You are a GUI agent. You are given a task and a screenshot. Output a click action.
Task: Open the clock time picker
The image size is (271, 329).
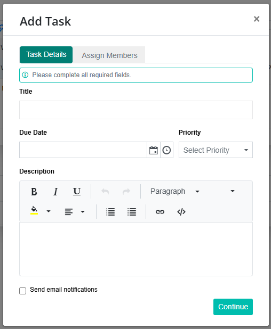tap(167, 150)
